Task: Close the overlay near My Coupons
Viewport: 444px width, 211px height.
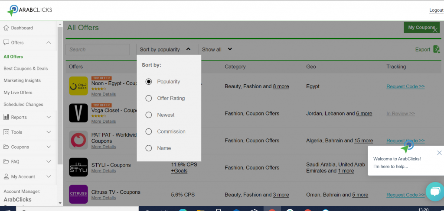Action: (435, 30)
